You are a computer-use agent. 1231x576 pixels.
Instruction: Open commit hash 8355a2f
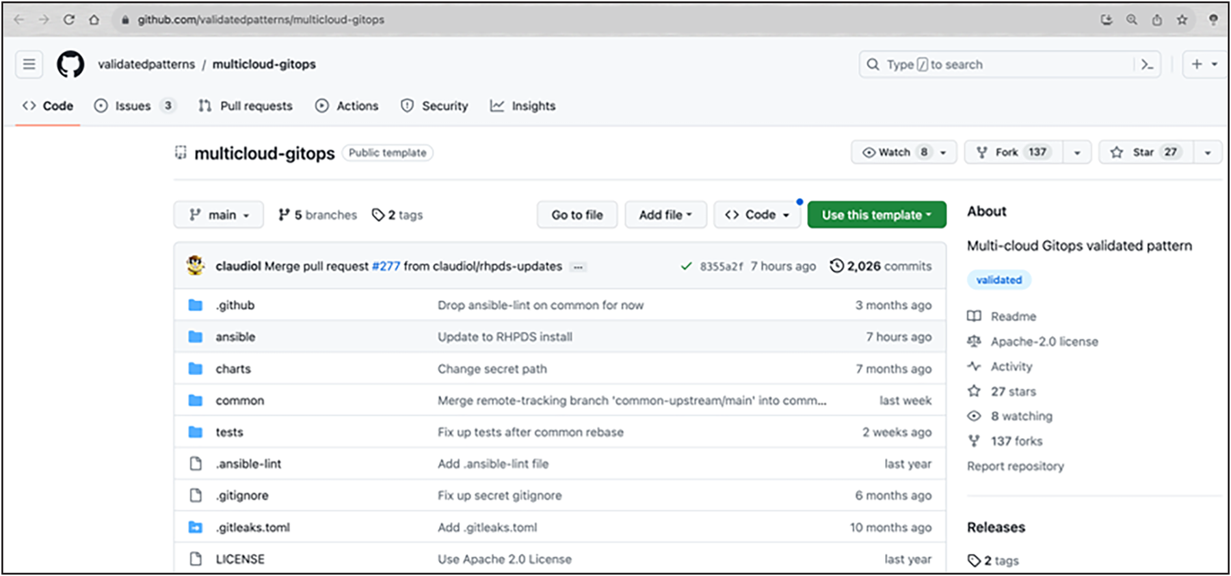coord(721,266)
